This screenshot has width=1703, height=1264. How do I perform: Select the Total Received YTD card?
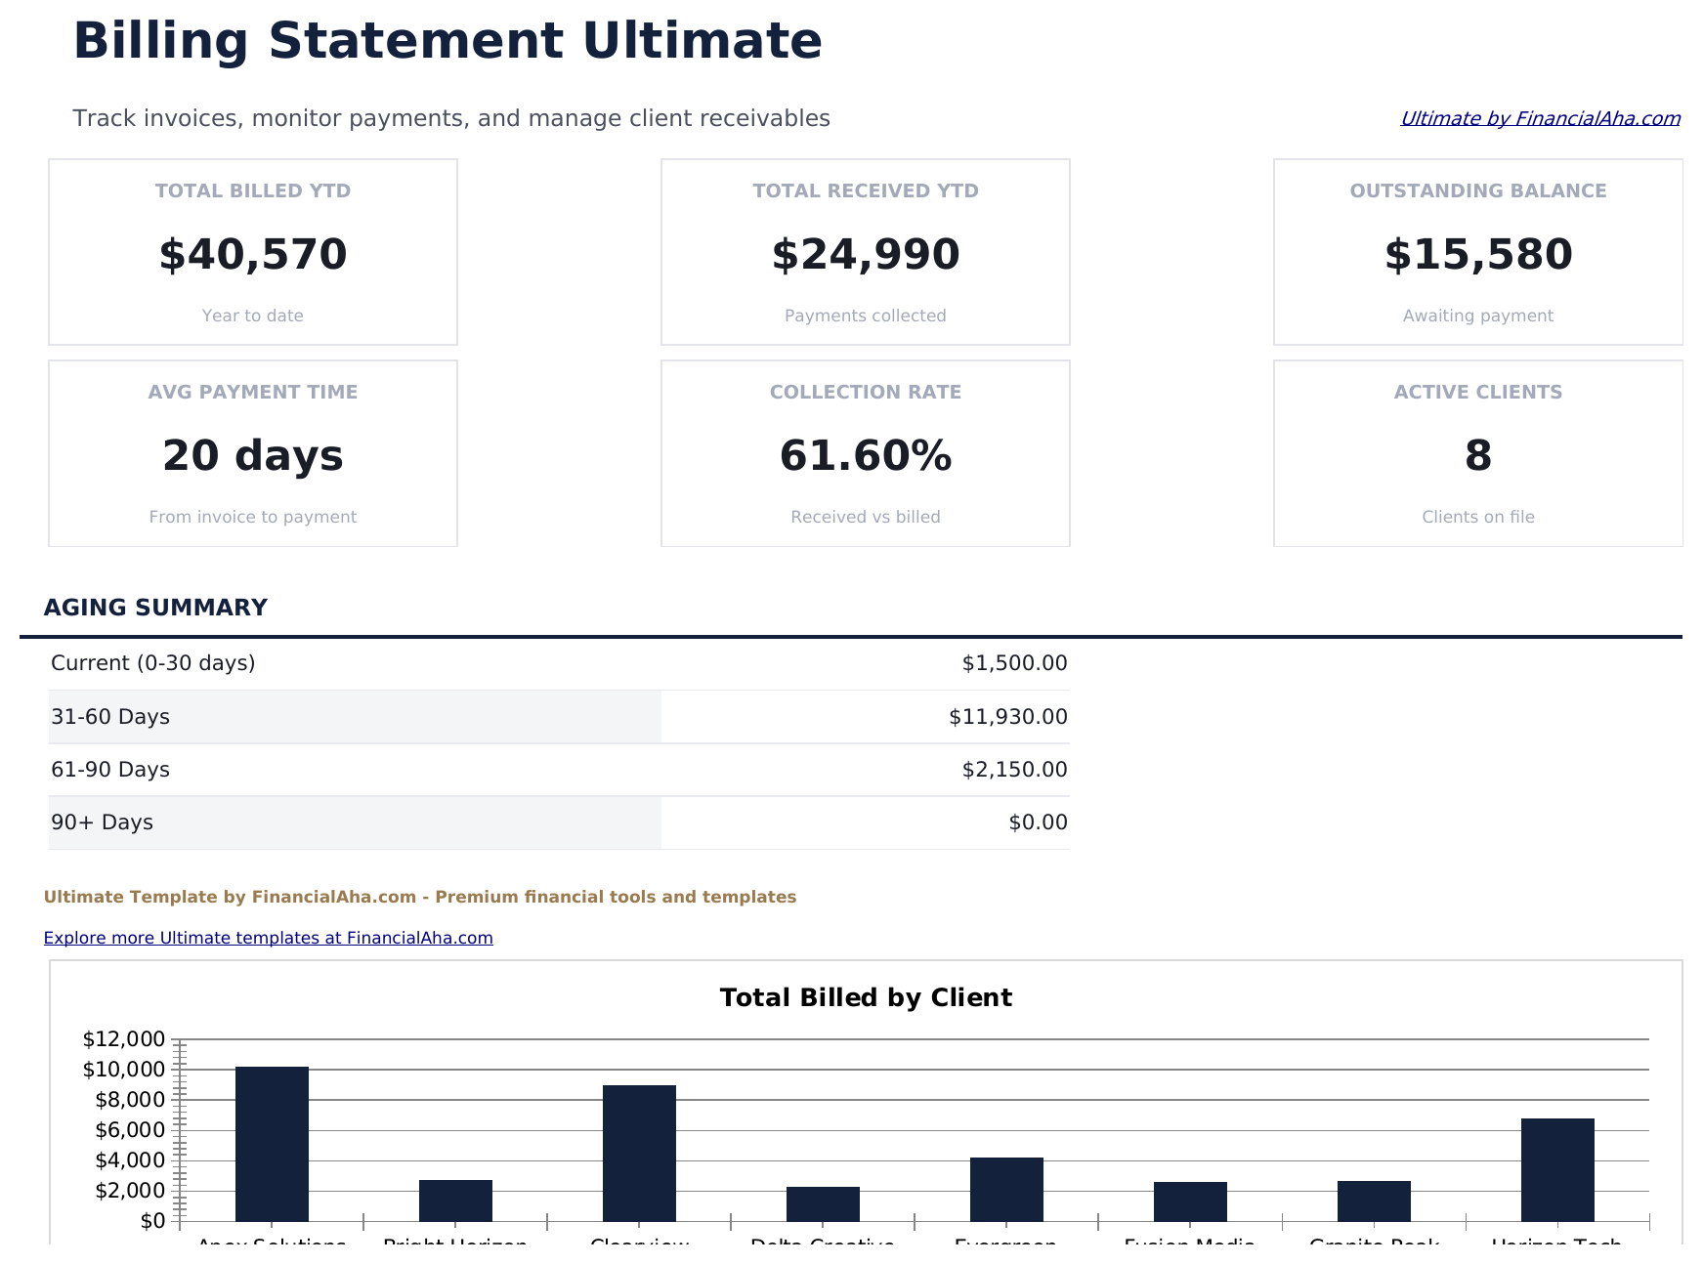point(865,251)
